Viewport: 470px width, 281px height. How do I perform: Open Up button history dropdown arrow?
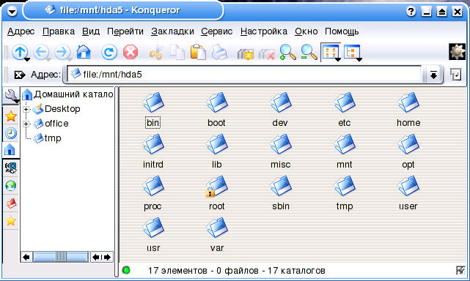tap(27, 59)
